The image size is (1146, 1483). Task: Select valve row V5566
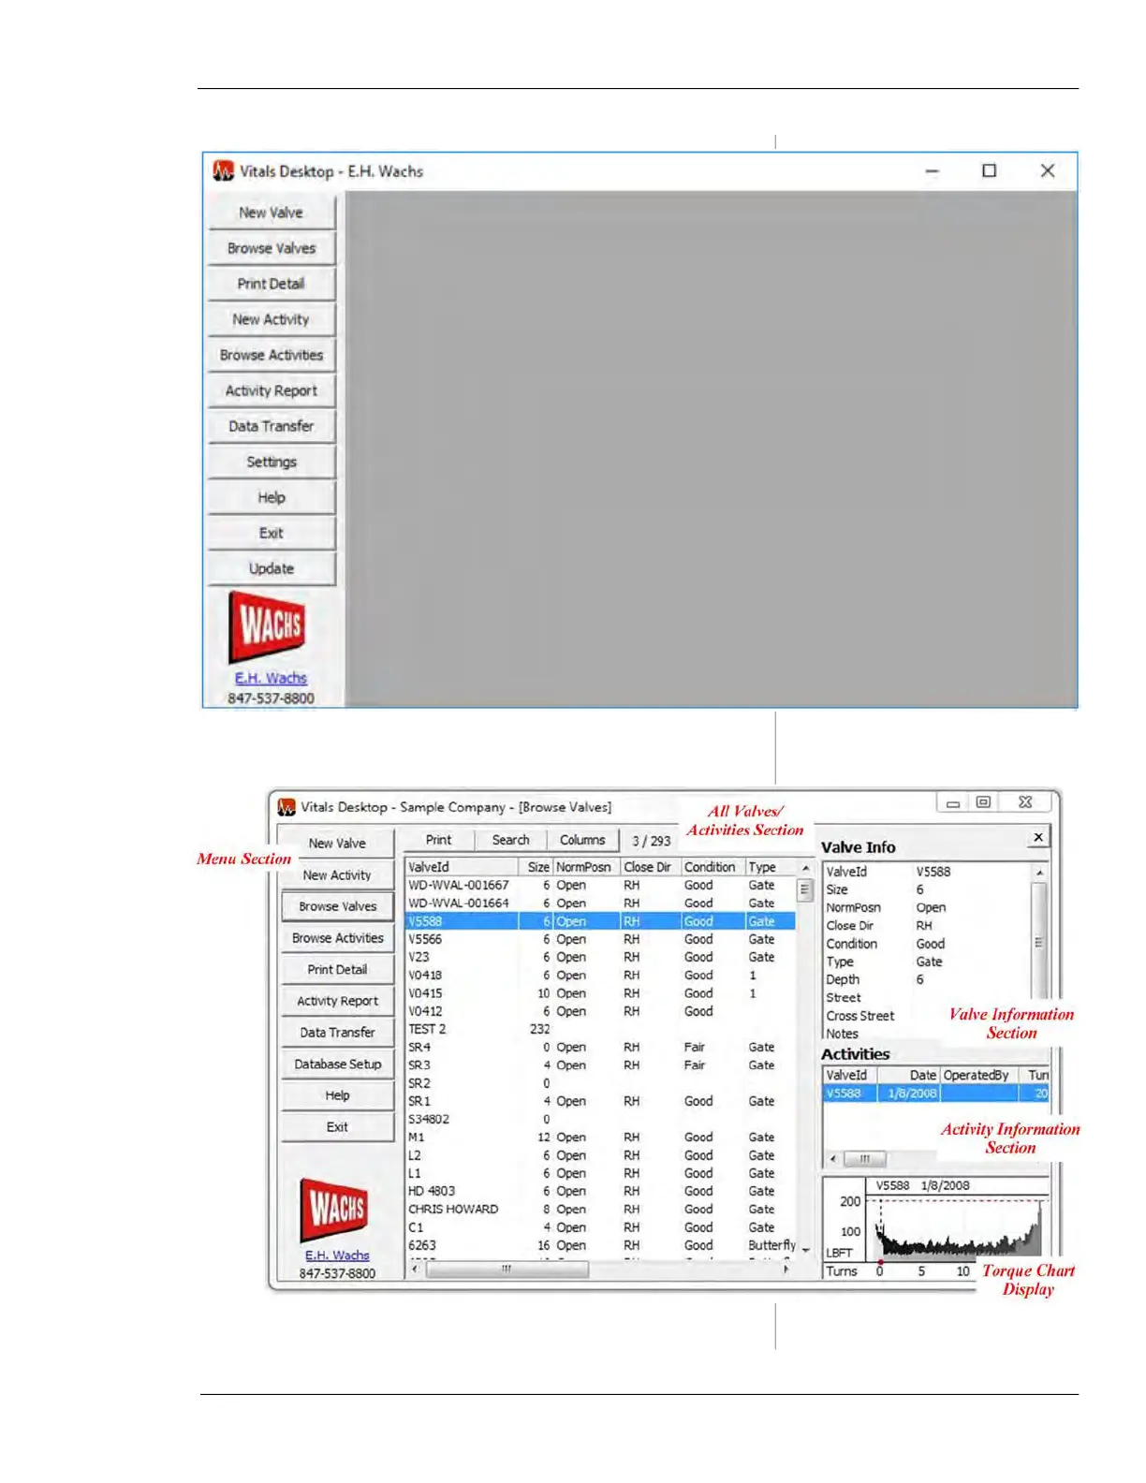pos(600,939)
